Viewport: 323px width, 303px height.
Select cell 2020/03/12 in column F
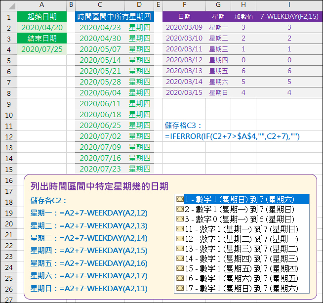pyautogui.click(x=184, y=60)
